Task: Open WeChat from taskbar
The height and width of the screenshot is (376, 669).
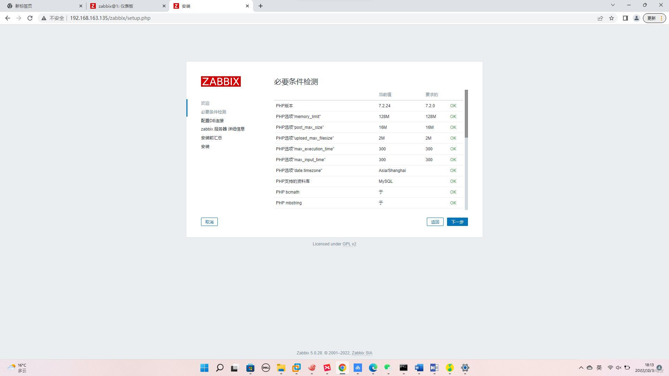Action: tap(388, 368)
